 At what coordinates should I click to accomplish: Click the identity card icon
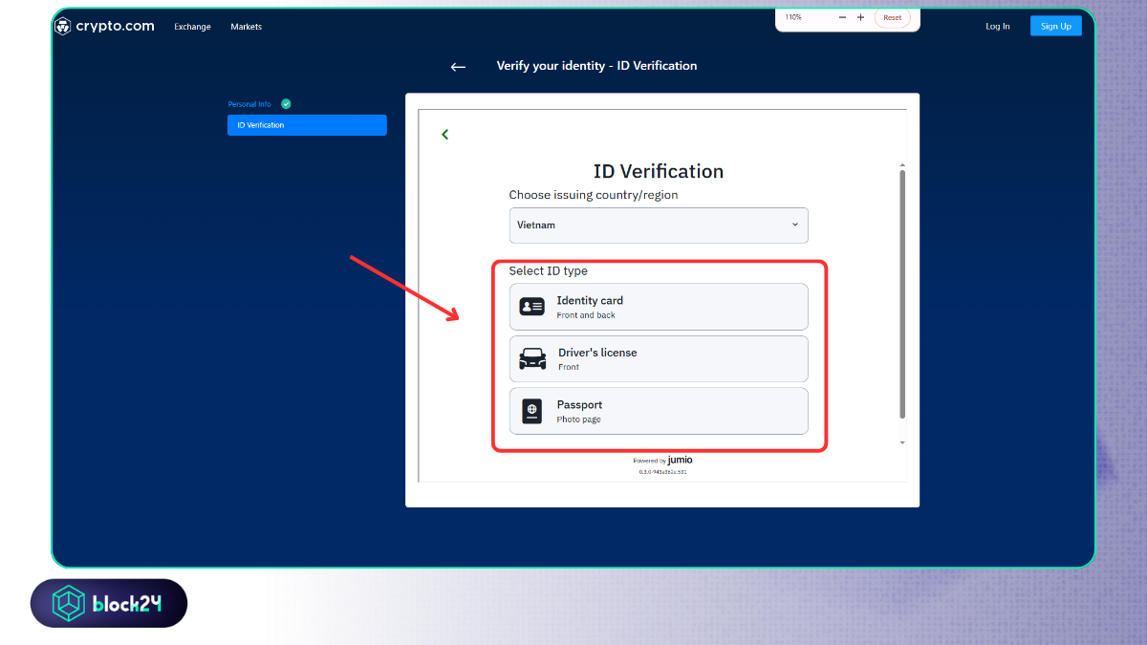coord(531,307)
